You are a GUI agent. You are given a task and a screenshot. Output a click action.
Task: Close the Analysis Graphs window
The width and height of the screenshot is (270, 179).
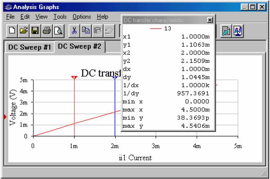[262, 7]
